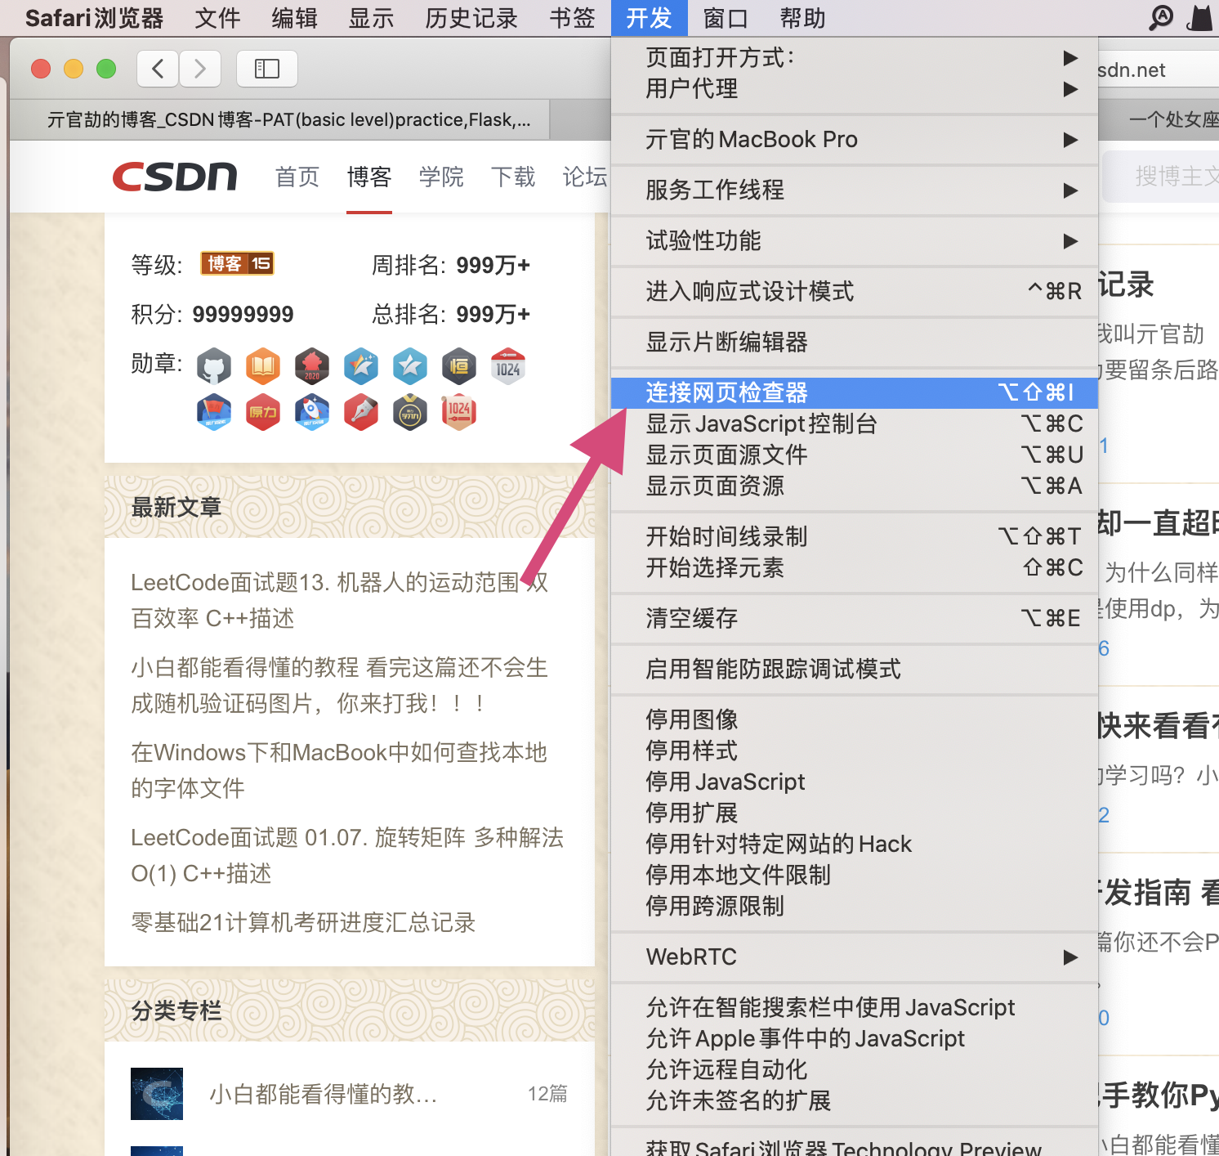Toggle 停用JavaScript option

854,782
